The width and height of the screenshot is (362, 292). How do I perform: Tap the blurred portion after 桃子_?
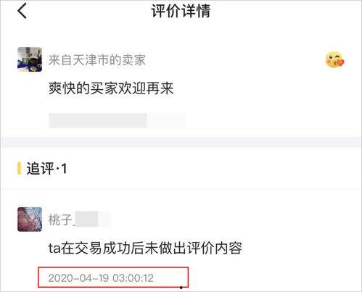tap(92, 219)
